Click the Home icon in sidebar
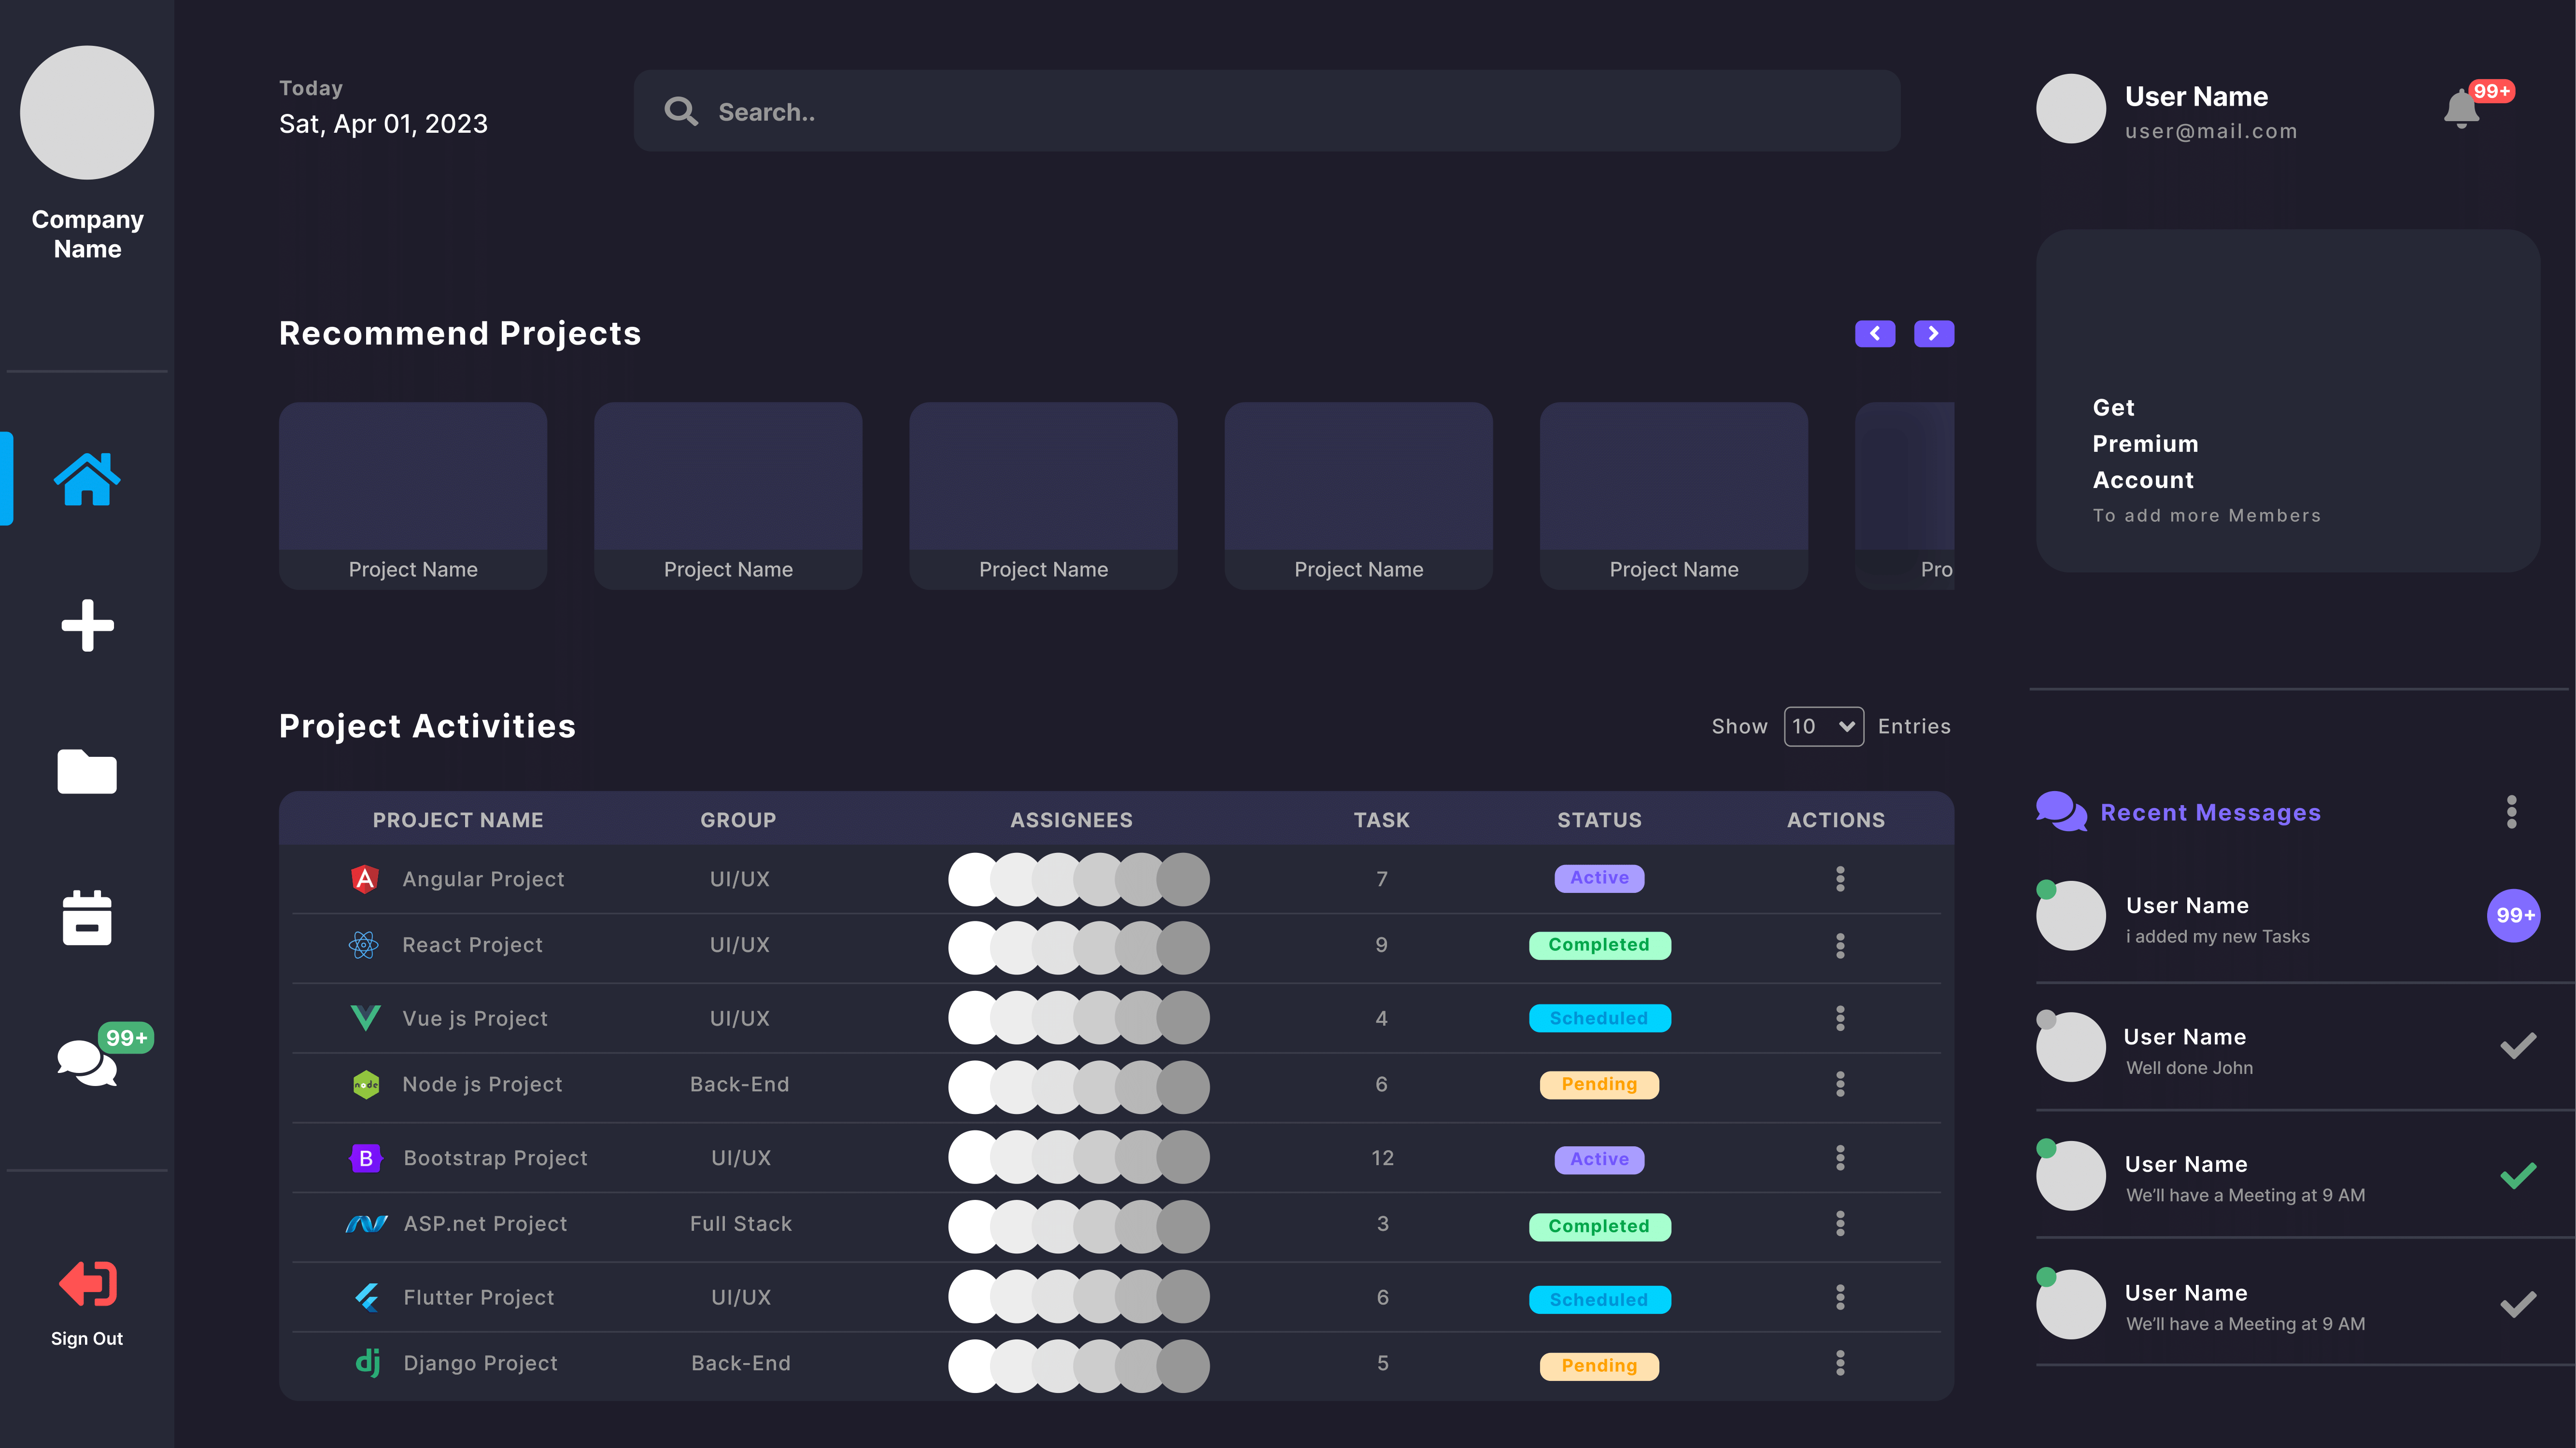 click(x=87, y=479)
